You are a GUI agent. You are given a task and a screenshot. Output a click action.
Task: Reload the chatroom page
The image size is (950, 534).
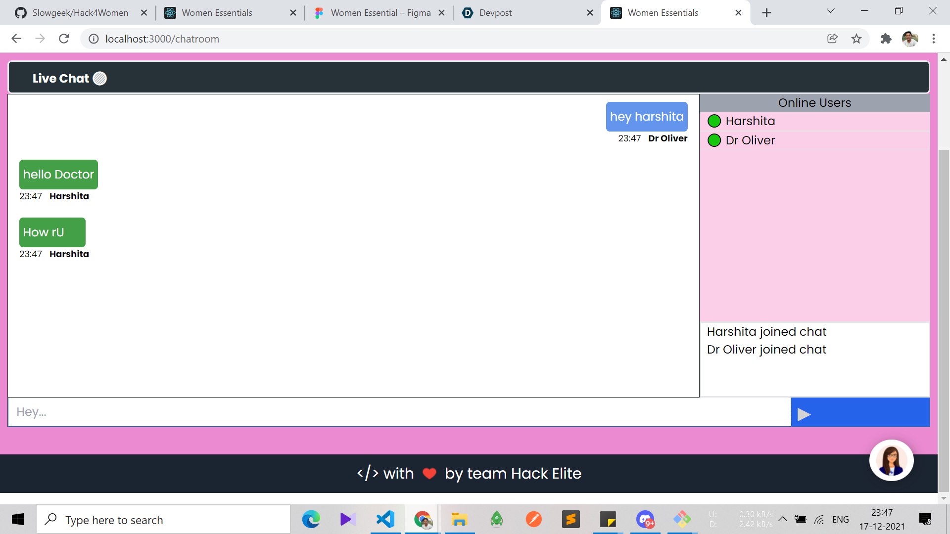click(64, 39)
